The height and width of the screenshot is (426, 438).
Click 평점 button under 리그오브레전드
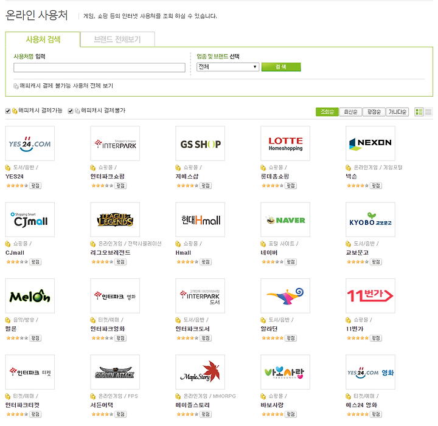(x=120, y=262)
